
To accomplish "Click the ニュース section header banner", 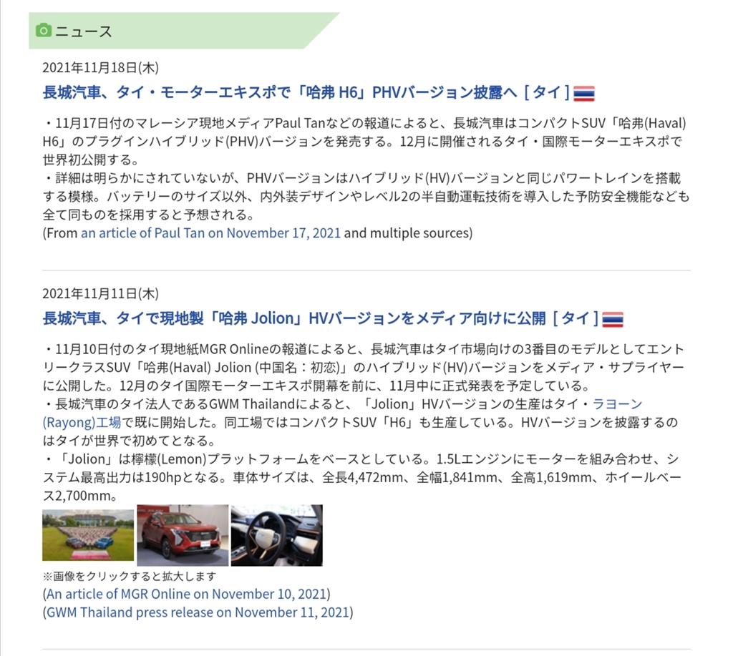I will 184,31.
